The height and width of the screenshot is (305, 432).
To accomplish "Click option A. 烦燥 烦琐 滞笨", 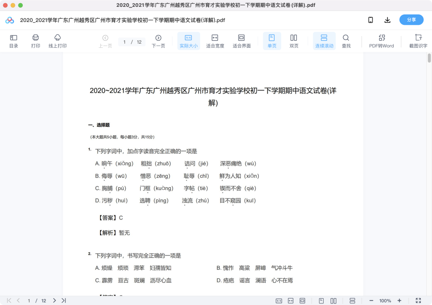I will click(133, 268).
